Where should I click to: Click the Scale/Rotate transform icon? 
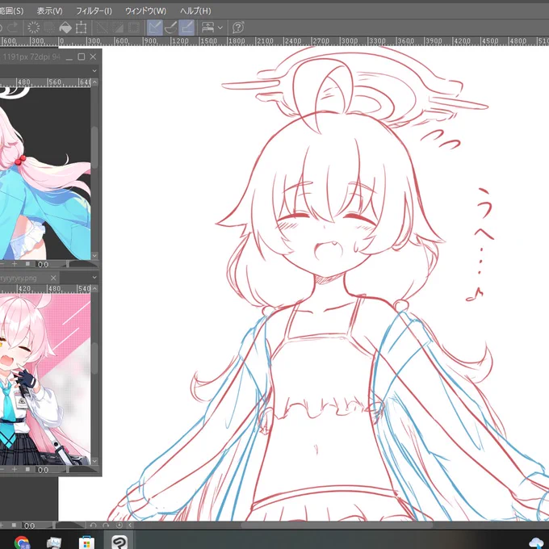(82, 27)
